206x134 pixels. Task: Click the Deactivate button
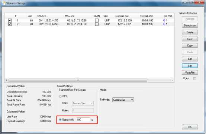coord(190,26)
